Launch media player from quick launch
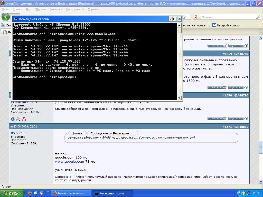 [x=41, y=193]
